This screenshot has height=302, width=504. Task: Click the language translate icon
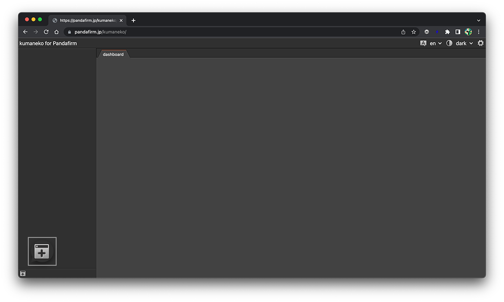[423, 43]
